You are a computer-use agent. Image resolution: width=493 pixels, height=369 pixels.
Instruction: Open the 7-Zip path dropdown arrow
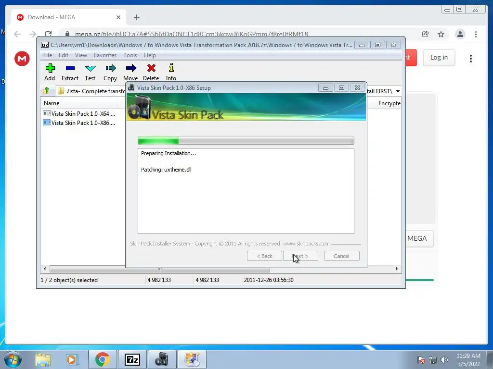point(398,91)
